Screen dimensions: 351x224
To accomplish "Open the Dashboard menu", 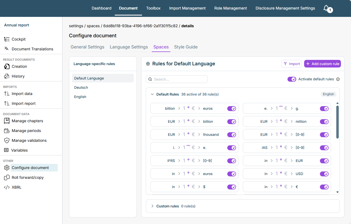I will coord(101,8).
